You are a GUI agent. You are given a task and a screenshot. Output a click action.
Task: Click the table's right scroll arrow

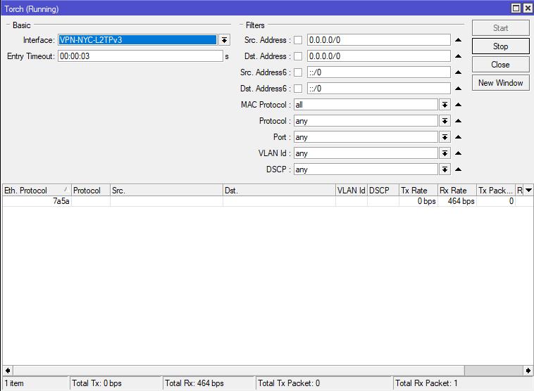(528, 371)
